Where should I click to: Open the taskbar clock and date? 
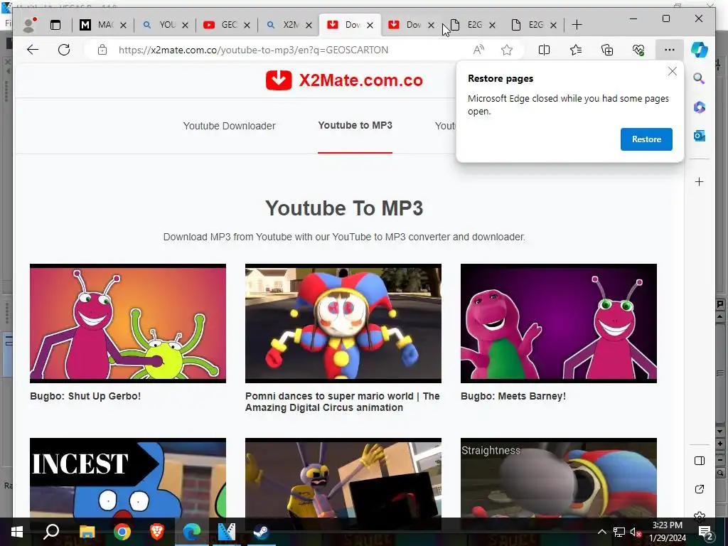[x=667, y=532]
